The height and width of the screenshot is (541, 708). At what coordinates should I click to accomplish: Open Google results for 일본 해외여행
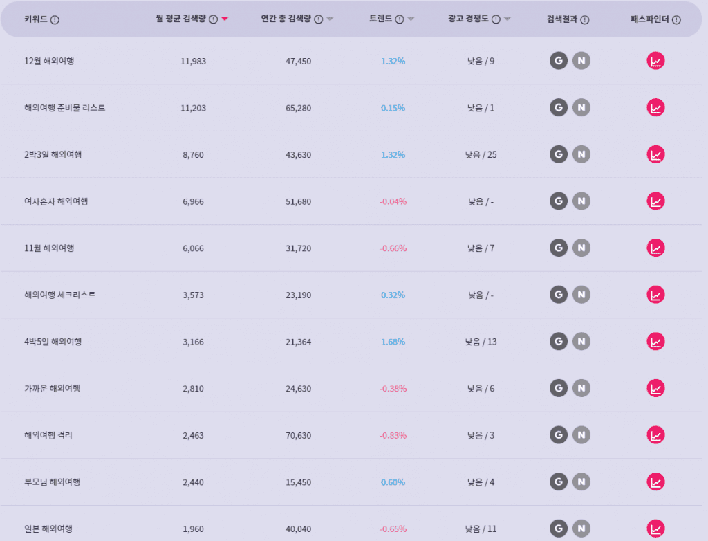pyautogui.click(x=559, y=529)
